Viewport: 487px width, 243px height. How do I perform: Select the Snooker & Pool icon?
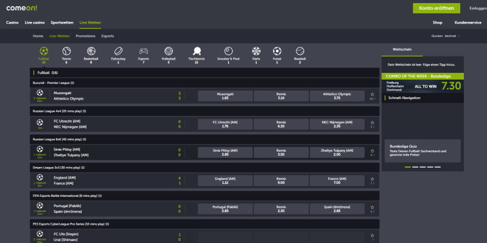pos(228,51)
